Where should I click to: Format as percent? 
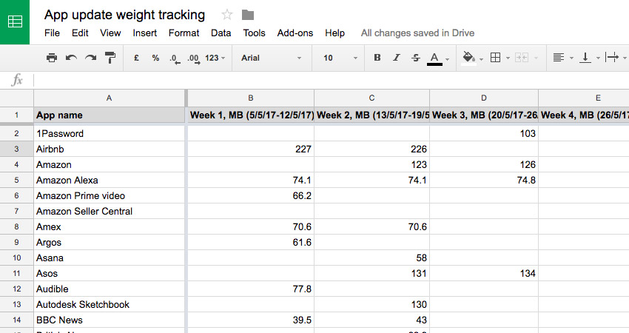click(x=155, y=58)
